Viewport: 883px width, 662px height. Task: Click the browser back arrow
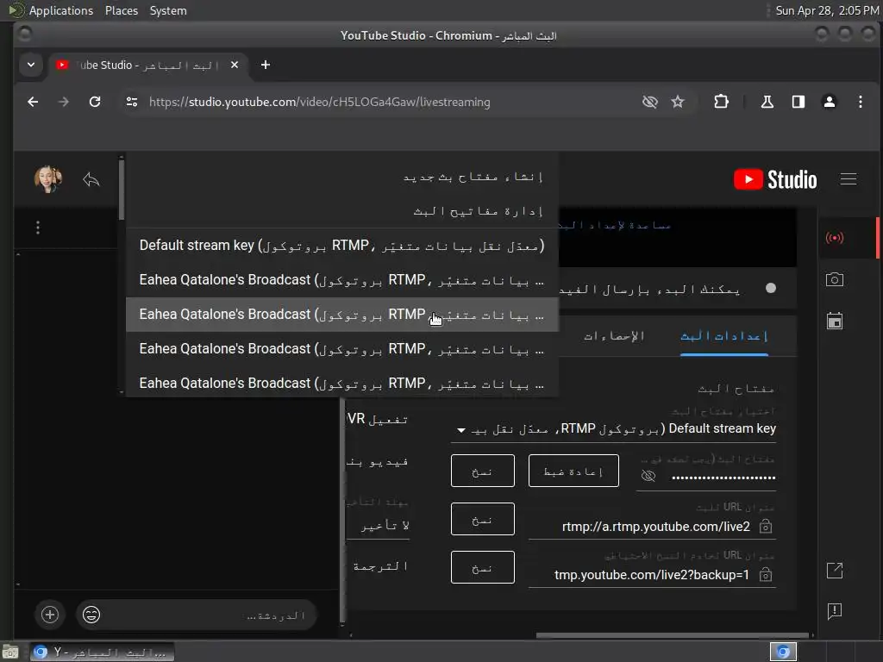33,102
